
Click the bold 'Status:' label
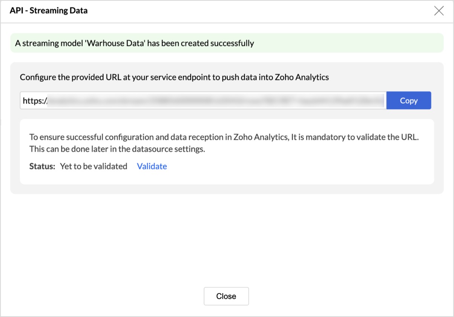point(42,166)
